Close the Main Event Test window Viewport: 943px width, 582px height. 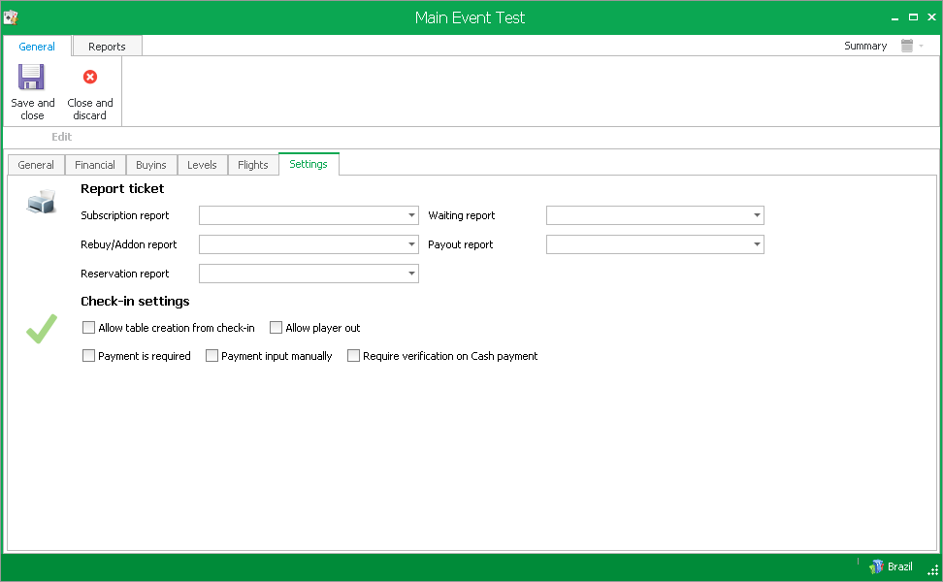(931, 17)
